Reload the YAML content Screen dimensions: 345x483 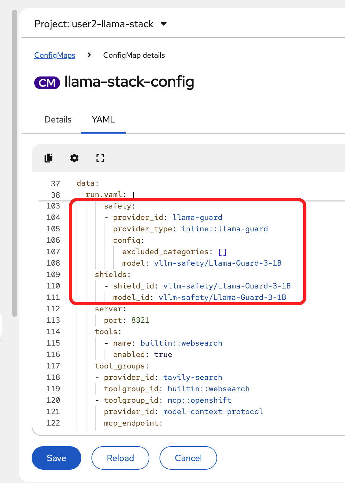click(120, 458)
